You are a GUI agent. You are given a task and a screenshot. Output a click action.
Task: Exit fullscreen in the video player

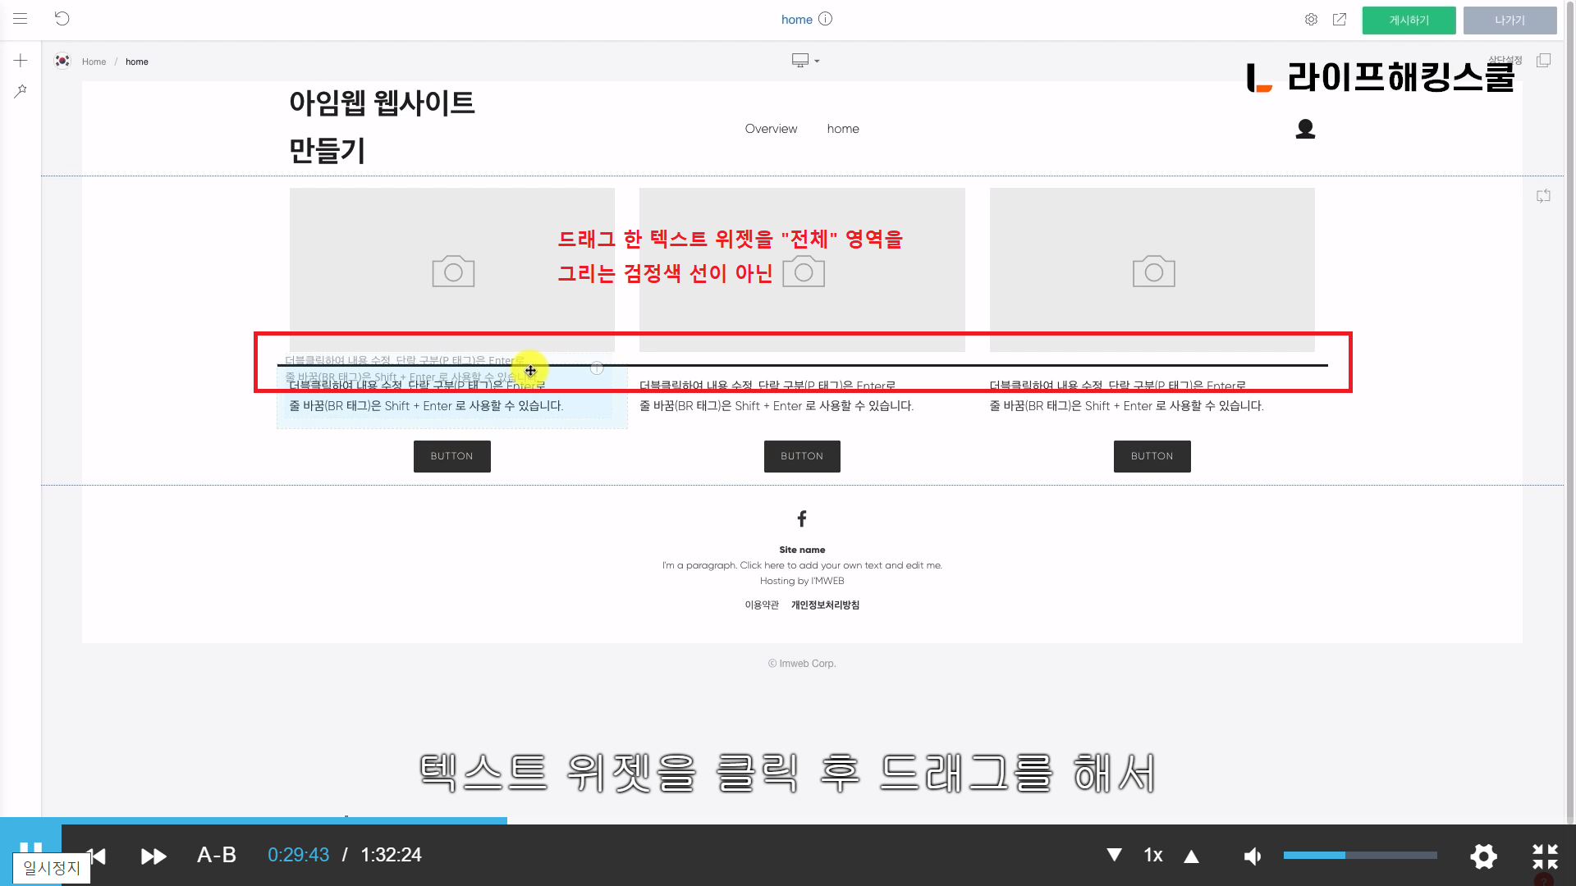pyautogui.click(x=1545, y=856)
